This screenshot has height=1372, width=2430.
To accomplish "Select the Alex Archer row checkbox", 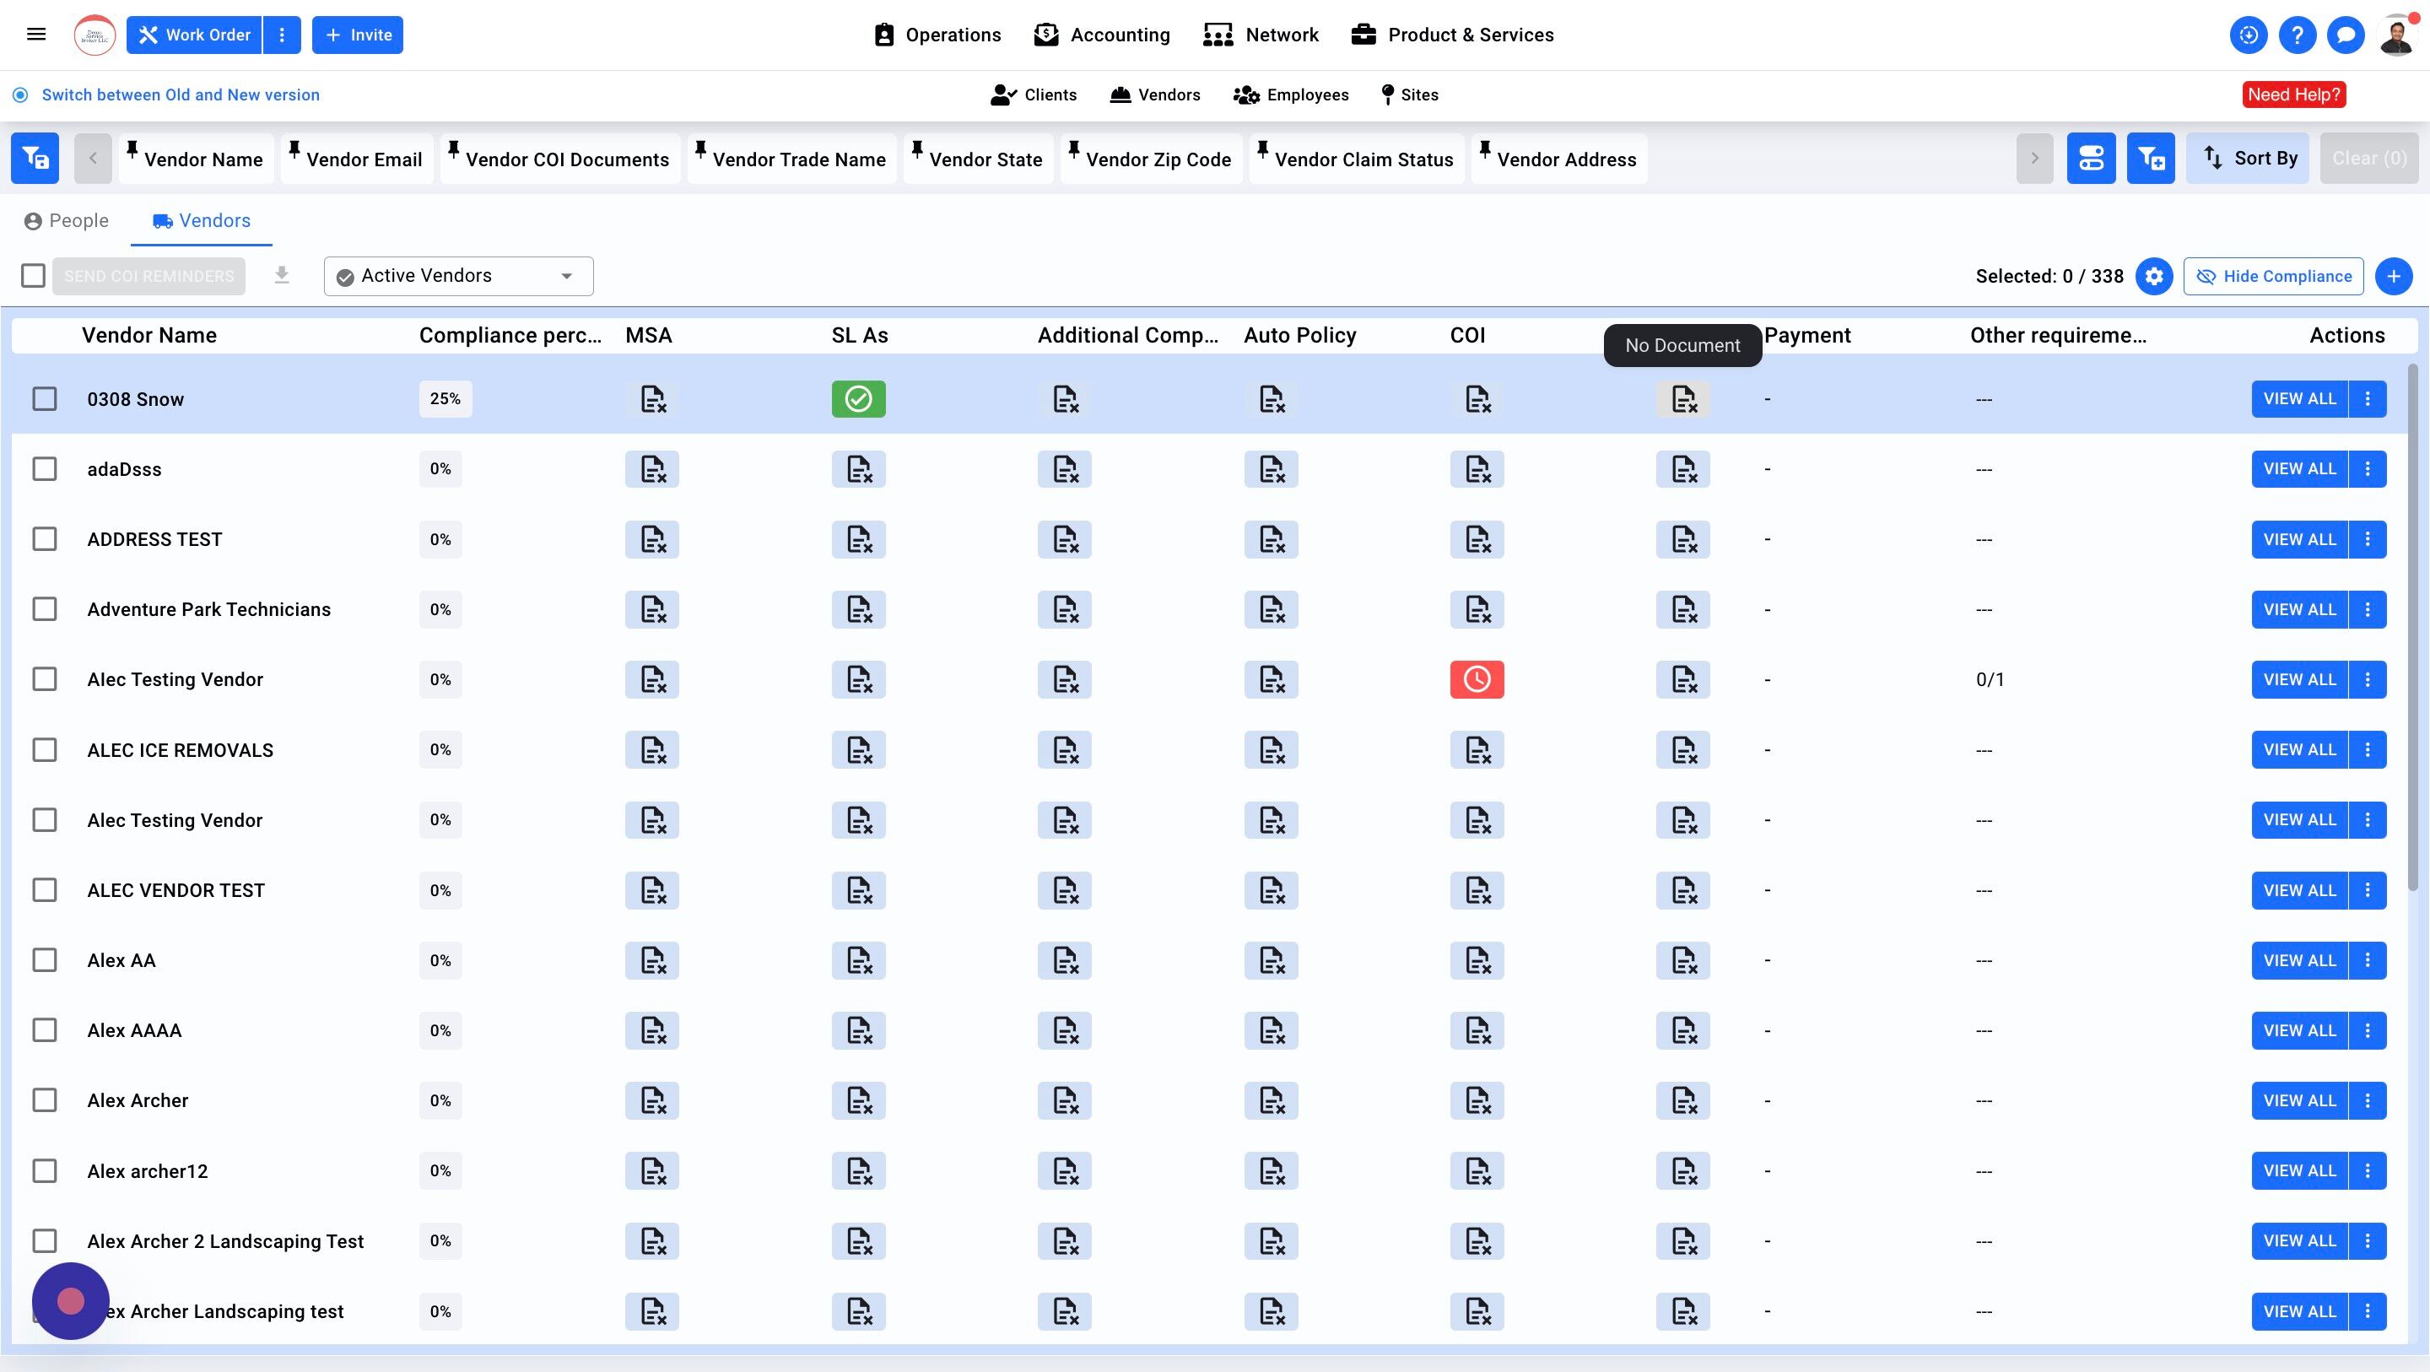I will click(x=45, y=1100).
